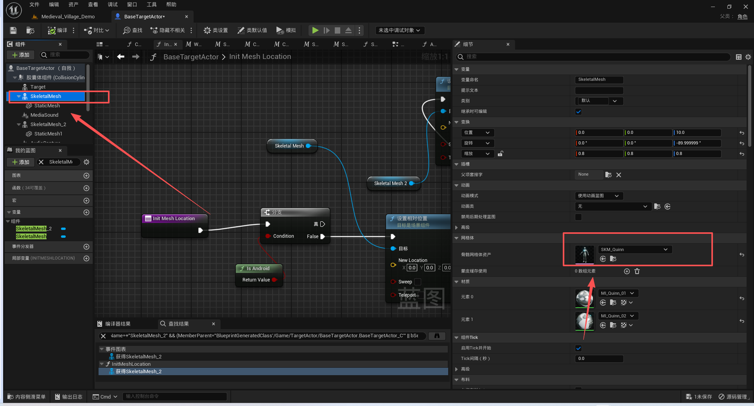Click the binoculars find-in-blueprints button

pyautogui.click(x=437, y=336)
